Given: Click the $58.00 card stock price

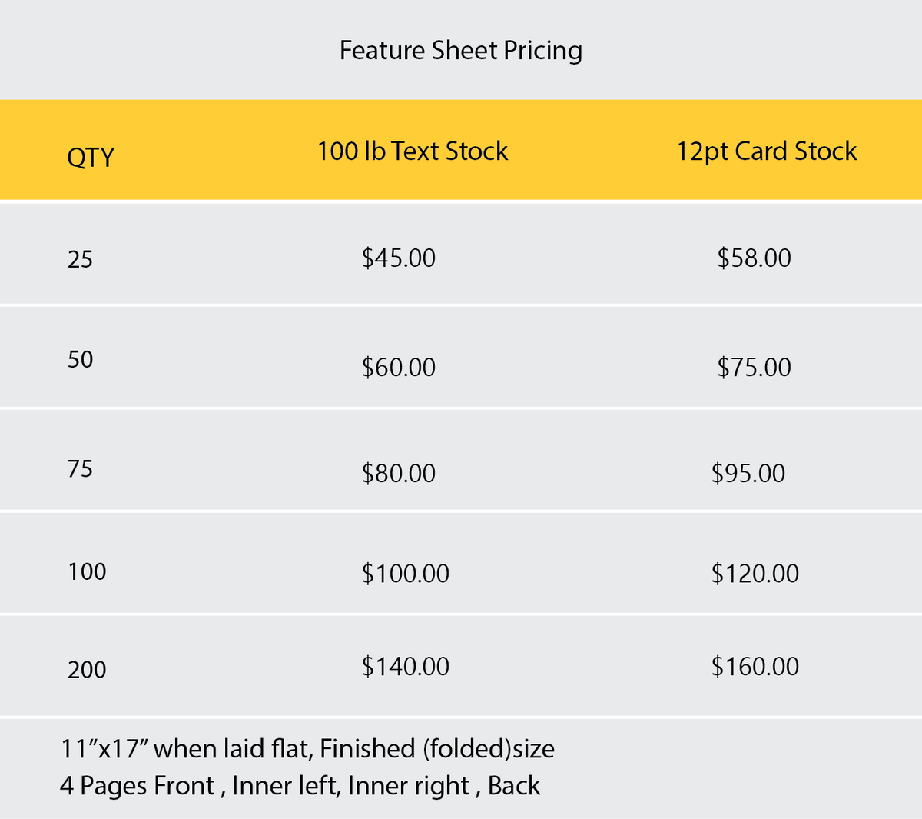Looking at the screenshot, I should point(754,258).
